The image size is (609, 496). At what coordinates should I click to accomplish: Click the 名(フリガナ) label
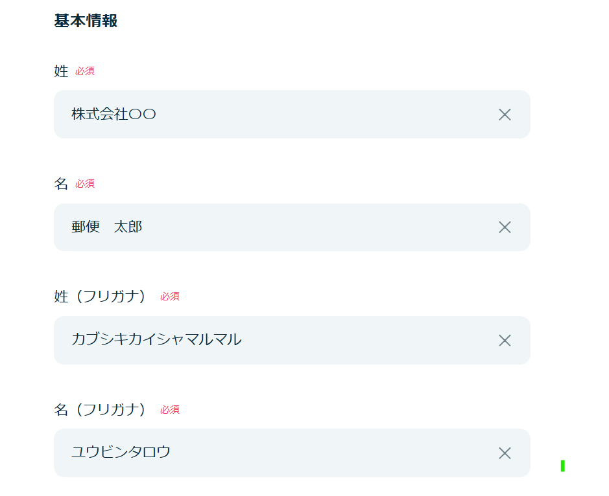coord(100,410)
